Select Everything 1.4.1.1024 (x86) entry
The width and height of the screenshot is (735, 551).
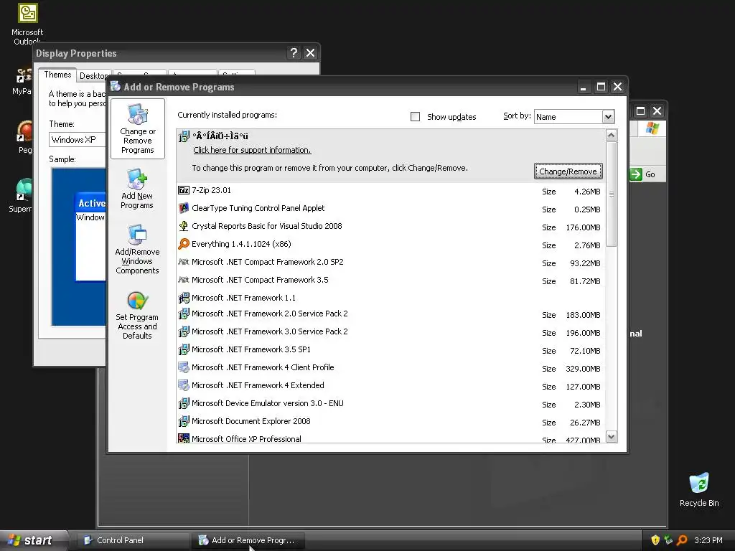click(x=241, y=244)
